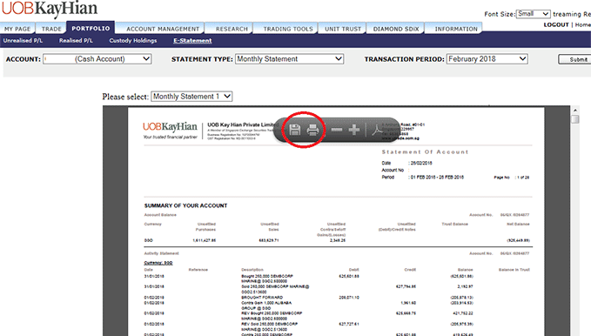
Task: Zoom out with the minus icon
Action: pyautogui.click(x=337, y=130)
